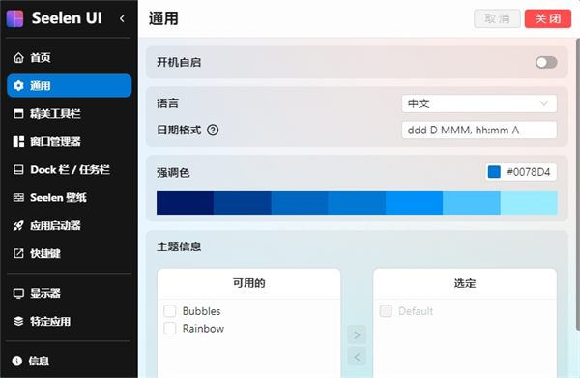Switch to Seelen 壁纸 settings
The image size is (580, 378).
70,197
